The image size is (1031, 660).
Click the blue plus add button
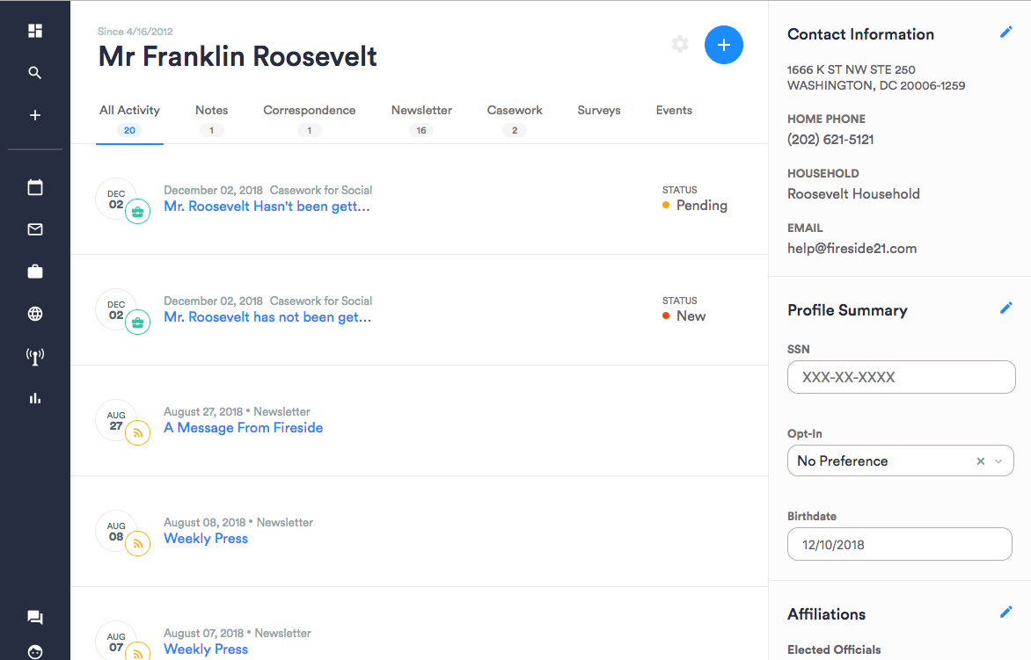pyautogui.click(x=724, y=45)
